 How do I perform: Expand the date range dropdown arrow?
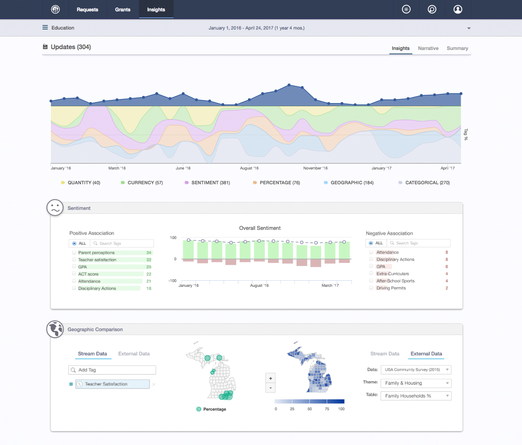point(468,28)
